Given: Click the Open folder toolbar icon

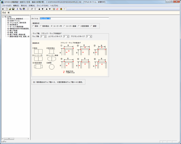Looking at the screenshot, I should [10, 9].
